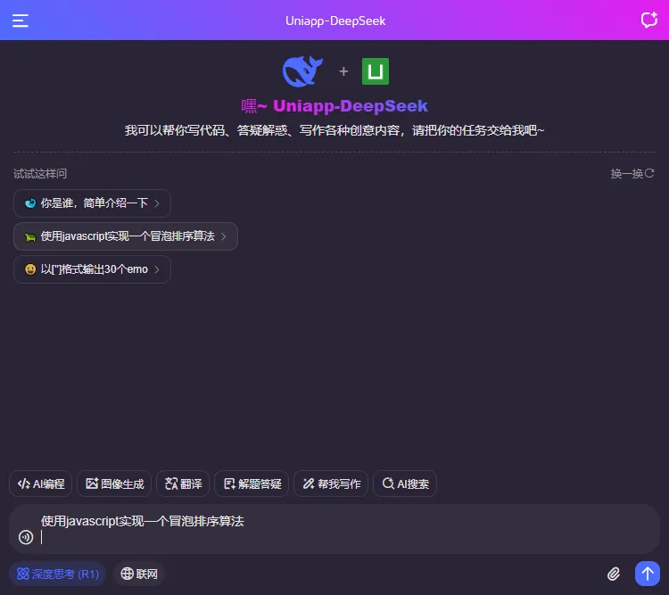669x595 pixels.
Task: Open the 翻译 quick action
Action: pyautogui.click(x=183, y=483)
